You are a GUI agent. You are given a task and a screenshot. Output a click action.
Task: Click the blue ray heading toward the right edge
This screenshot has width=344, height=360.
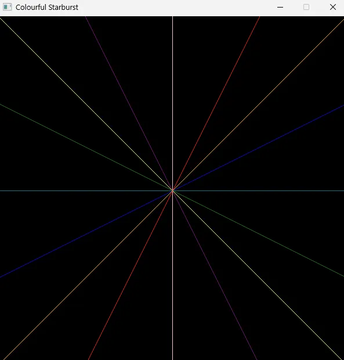pyautogui.click(x=258, y=148)
